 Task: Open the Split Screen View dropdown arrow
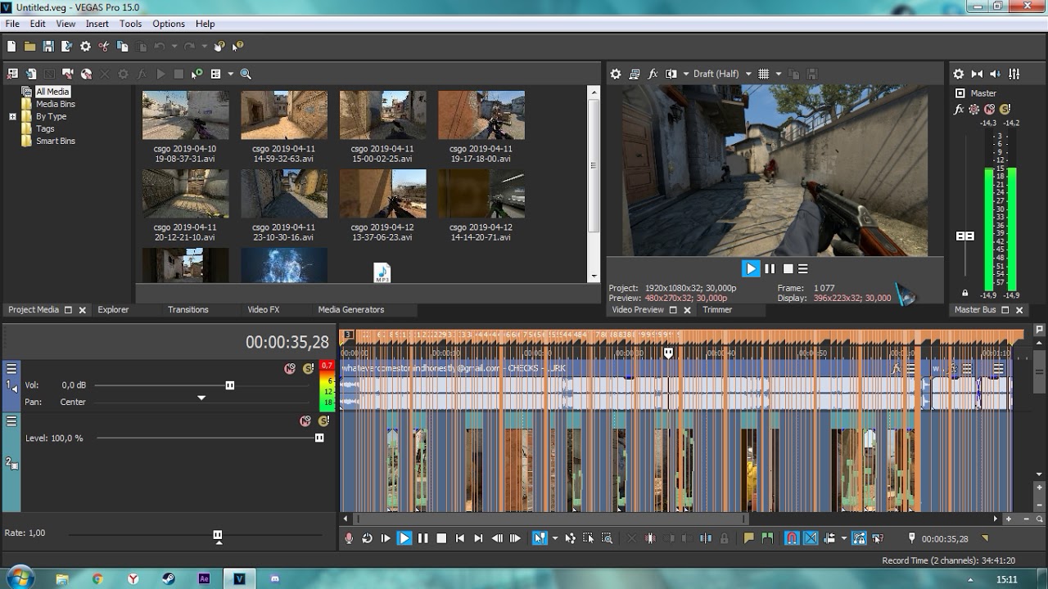[x=685, y=74]
